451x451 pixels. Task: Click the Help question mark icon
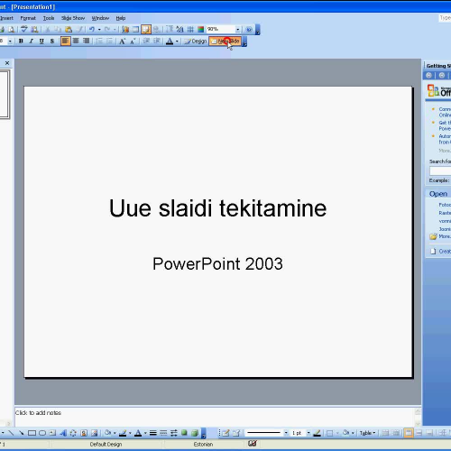click(x=249, y=29)
